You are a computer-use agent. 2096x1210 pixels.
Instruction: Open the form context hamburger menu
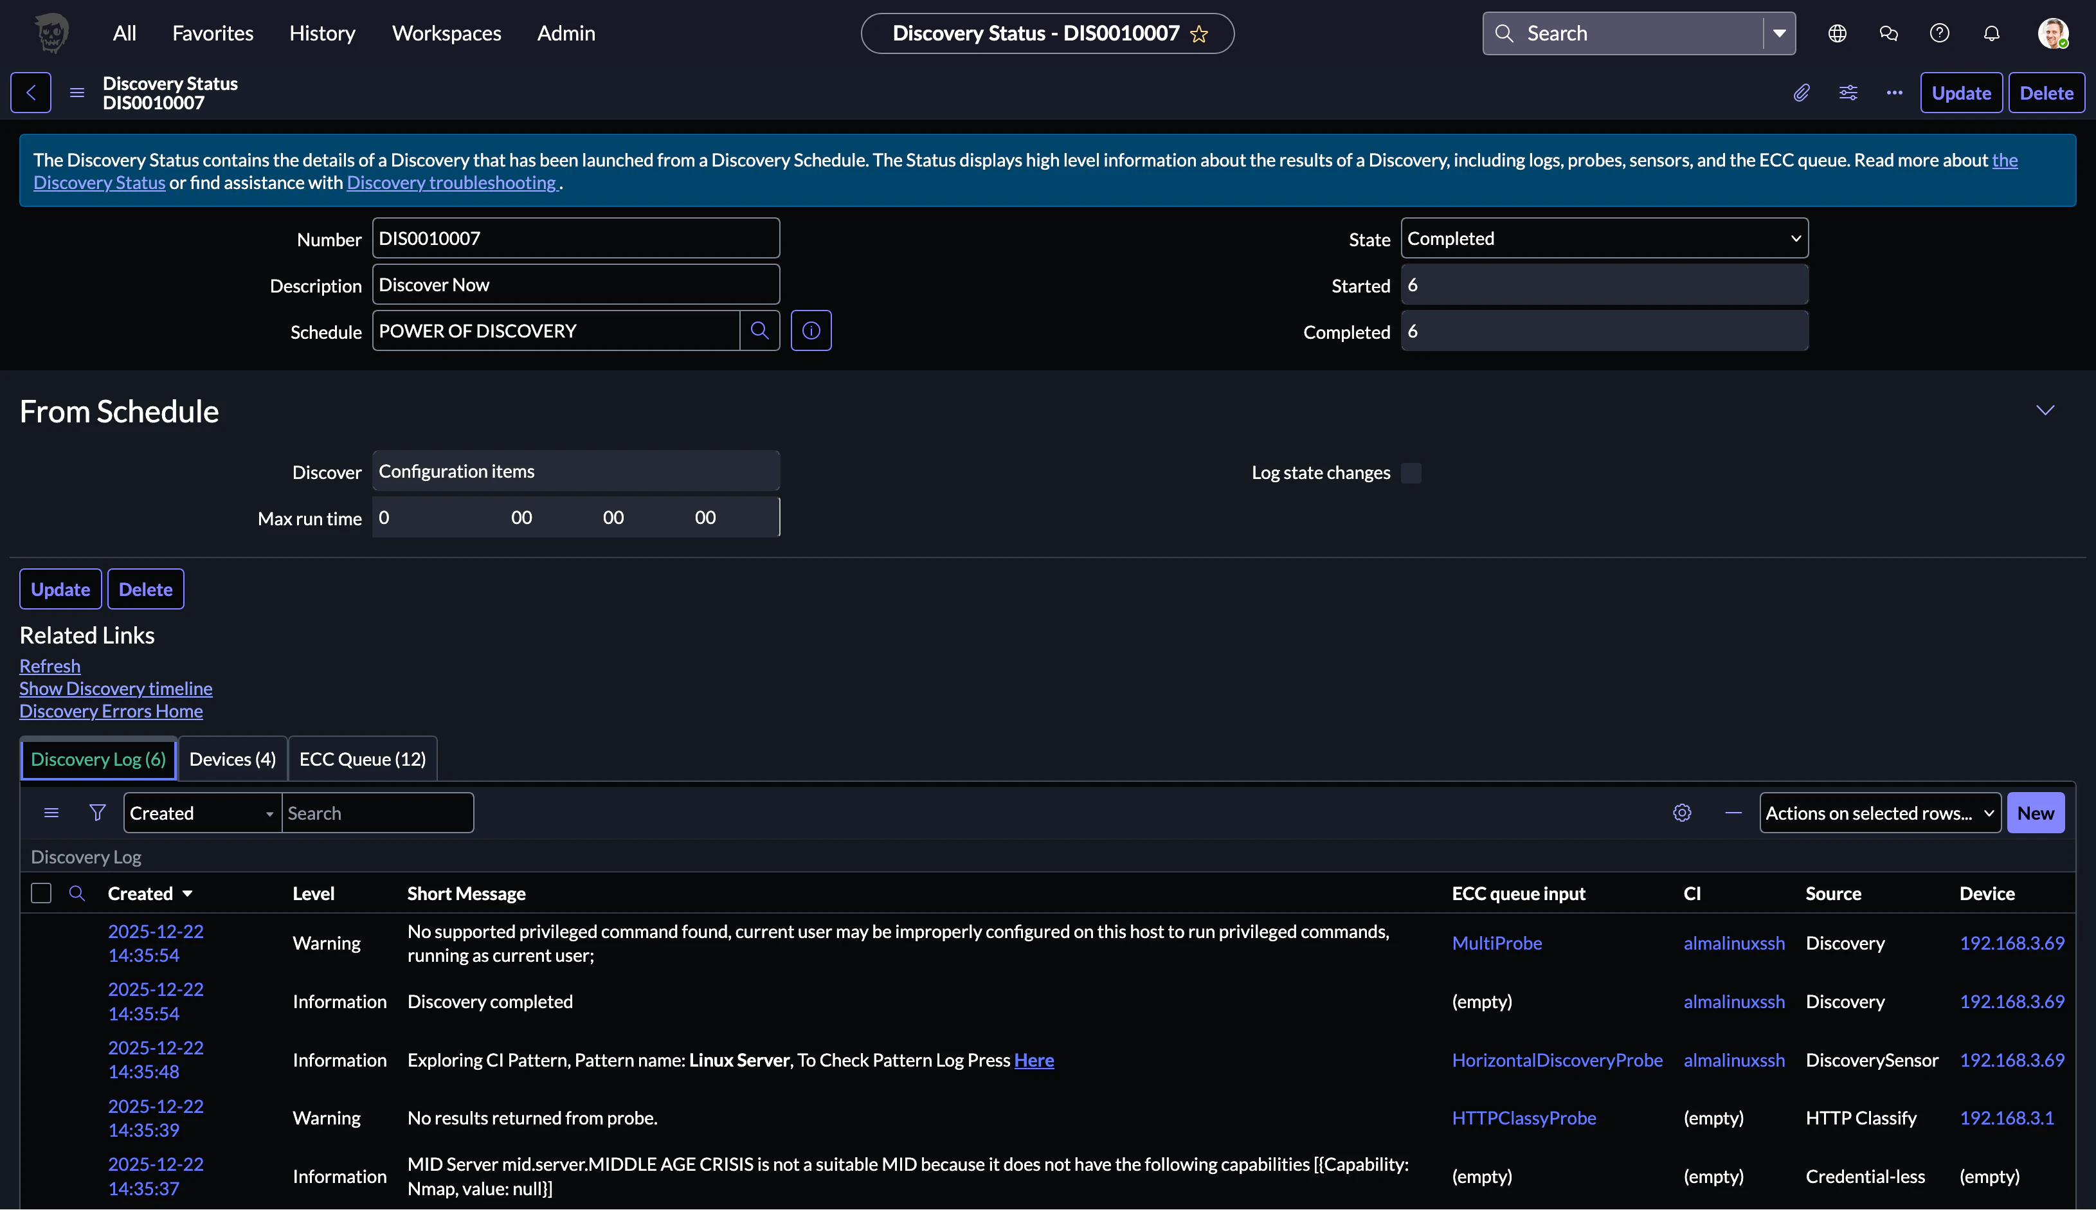pos(77,92)
